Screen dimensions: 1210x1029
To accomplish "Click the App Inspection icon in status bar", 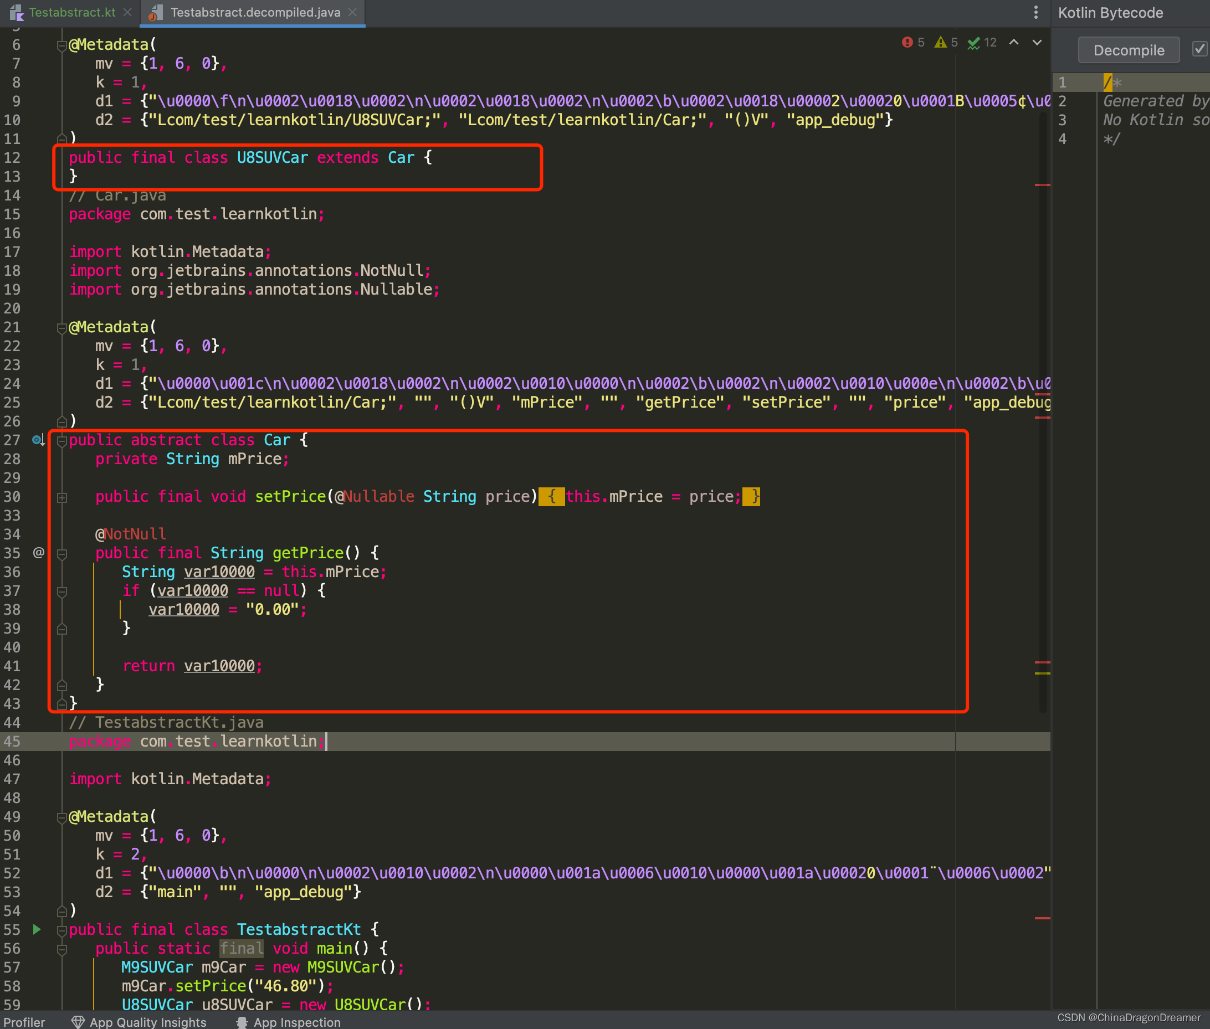I will [x=242, y=1021].
